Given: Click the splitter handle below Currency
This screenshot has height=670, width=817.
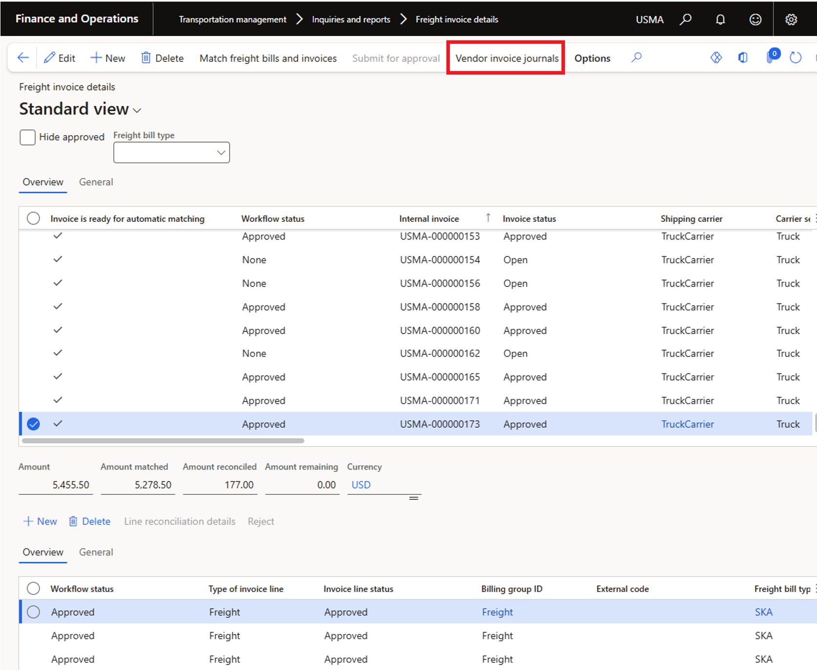Looking at the screenshot, I should click(x=413, y=498).
